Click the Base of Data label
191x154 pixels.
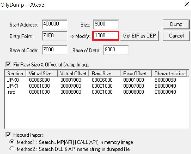tap(86, 50)
